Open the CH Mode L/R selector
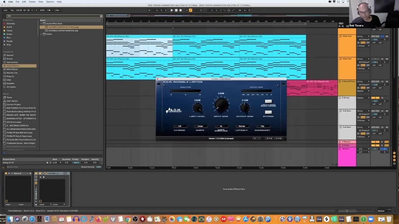The width and height of the screenshot is (399, 224). pos(180,126)
